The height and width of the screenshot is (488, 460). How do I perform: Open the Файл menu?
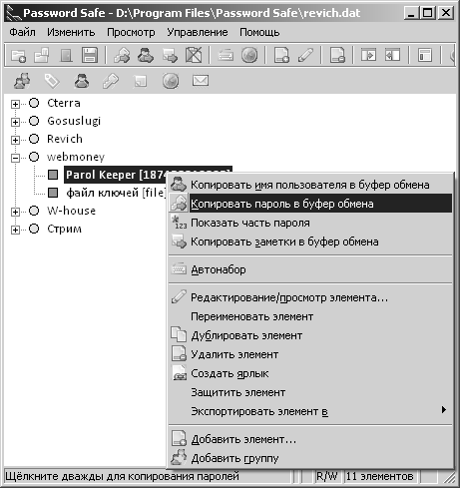tap(22, 32)
